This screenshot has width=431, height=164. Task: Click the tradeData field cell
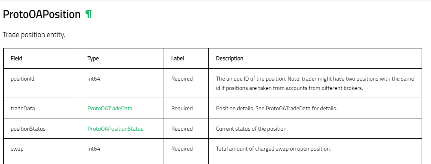pyautogui.click(x=42, y=108)
